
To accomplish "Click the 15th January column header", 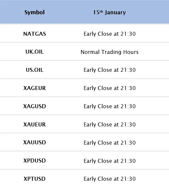I will (x=109, y=12).
